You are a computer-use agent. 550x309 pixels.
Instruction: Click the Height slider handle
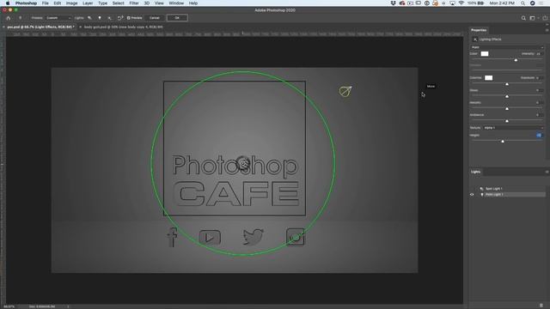[x=503, y=142]
